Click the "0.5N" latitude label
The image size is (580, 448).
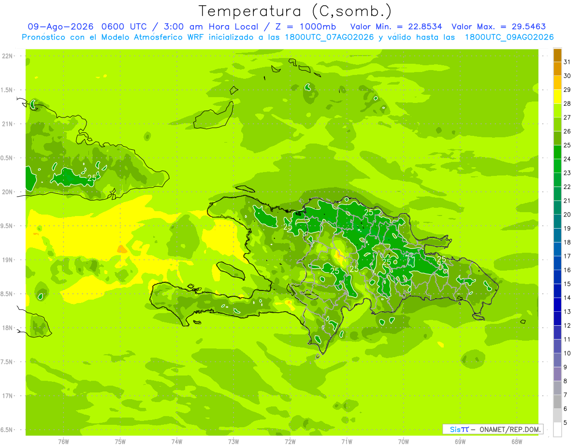(7, 158)
